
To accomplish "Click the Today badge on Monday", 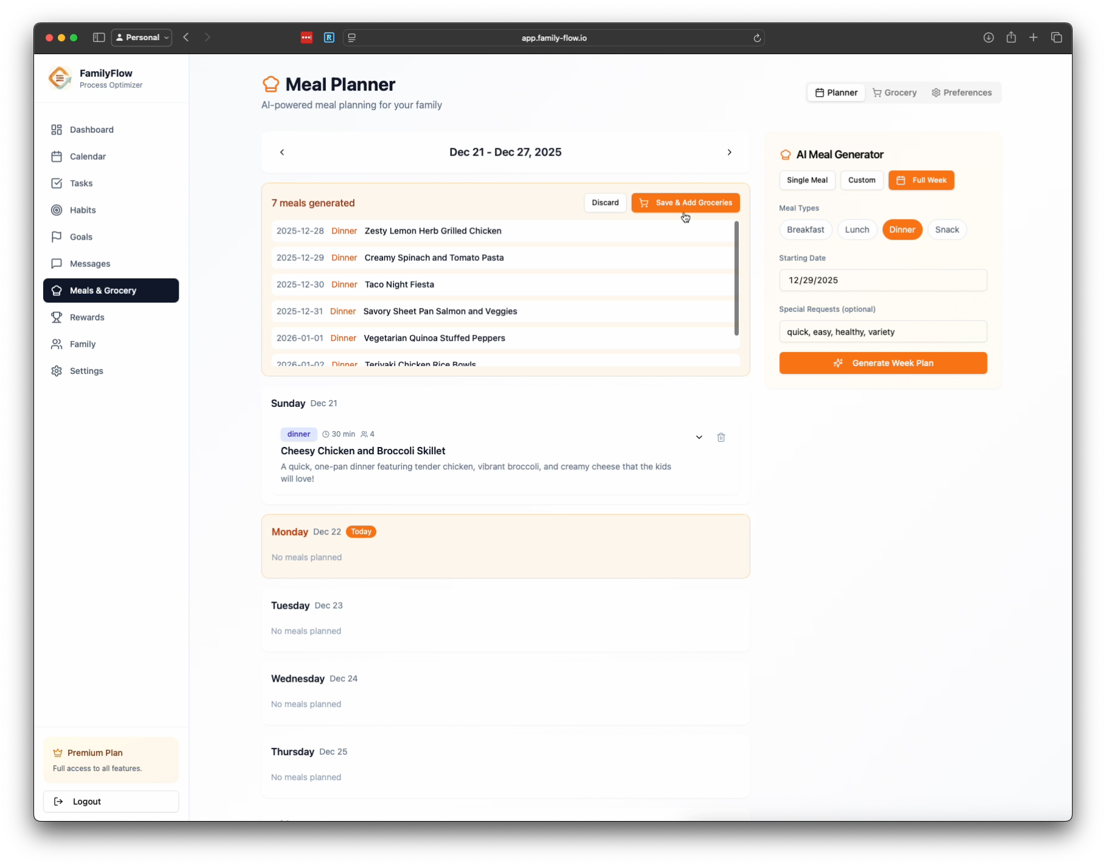I will coord(361,532).
